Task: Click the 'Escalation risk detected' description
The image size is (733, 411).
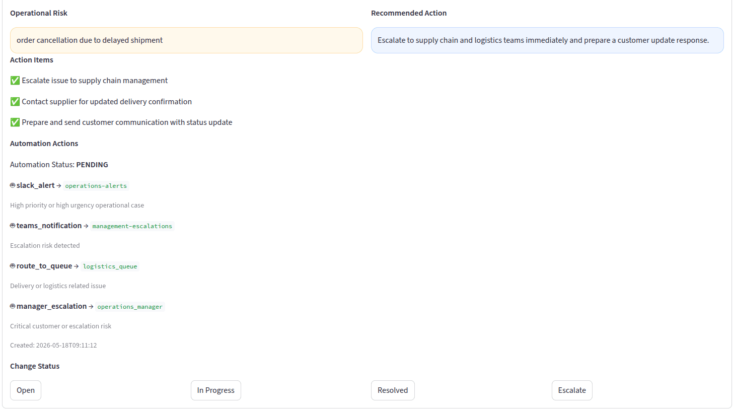Action: (45, 246)
